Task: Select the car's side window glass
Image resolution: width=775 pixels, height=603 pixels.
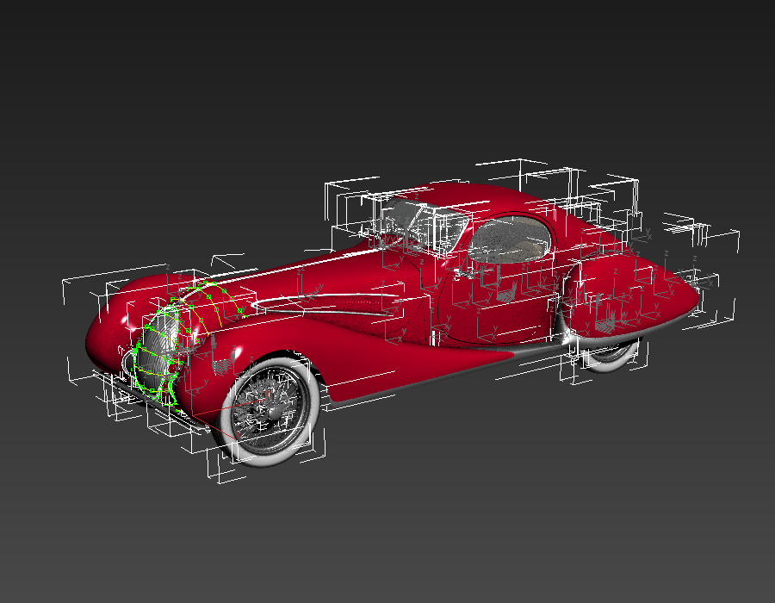Action: click(x=508, y=241)
